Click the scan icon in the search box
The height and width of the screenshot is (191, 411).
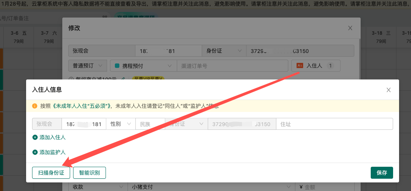click(105, 17)
